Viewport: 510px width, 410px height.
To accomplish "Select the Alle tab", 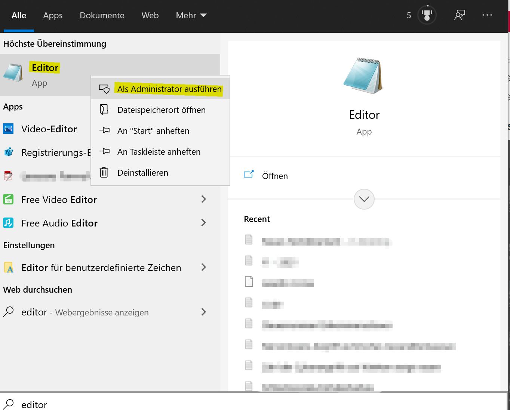I will pos(19,15).
